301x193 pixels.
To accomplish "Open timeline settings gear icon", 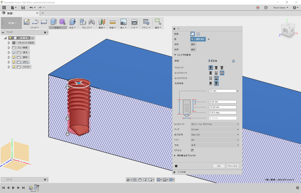I will click(x=298, y=188).
